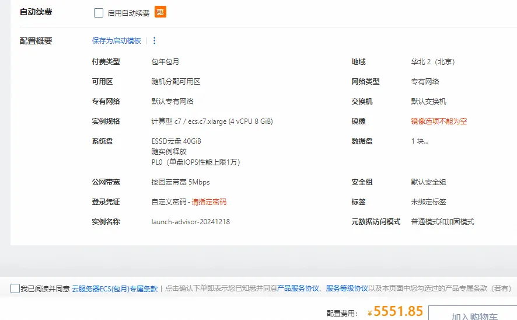
Task: Open the three-dot more options menu
Action: click(154, 41)
